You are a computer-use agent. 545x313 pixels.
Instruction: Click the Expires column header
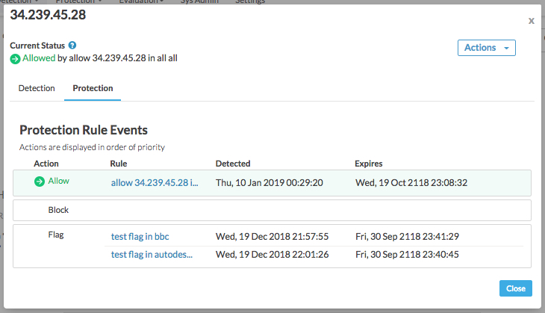(x=369, y=163)
